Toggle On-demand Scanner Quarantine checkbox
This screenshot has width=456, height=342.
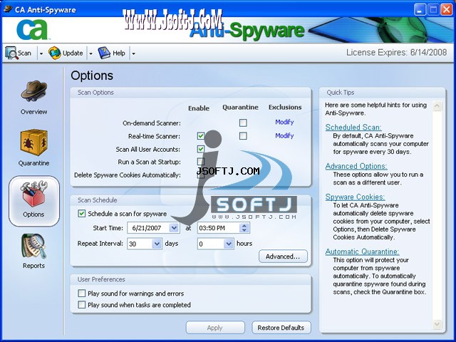click(243, 123)
